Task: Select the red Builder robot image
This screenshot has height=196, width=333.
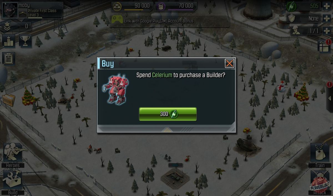Action: [115, 88]
